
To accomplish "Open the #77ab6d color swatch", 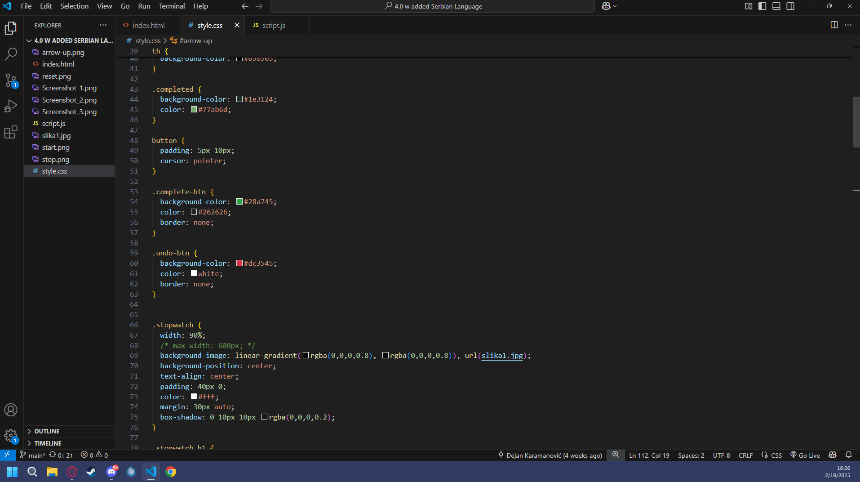I will click(194, 110).
